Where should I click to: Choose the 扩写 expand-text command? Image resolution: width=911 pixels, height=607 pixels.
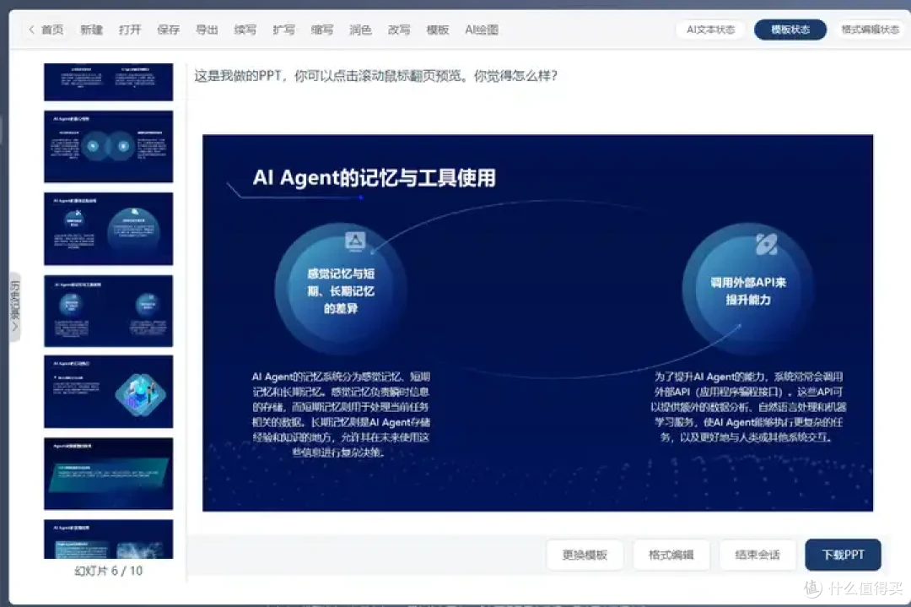coord(283,30)
